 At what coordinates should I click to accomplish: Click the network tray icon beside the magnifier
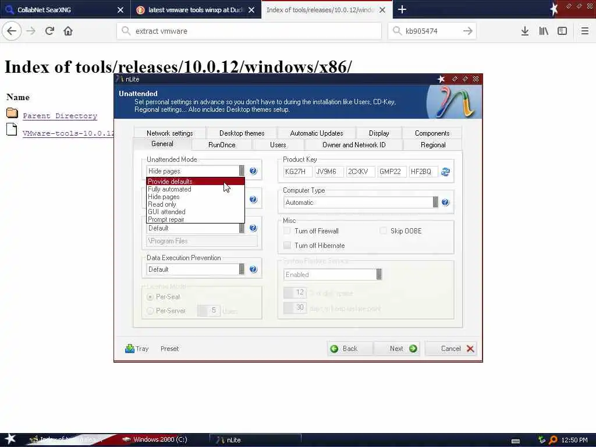[542, 440]
